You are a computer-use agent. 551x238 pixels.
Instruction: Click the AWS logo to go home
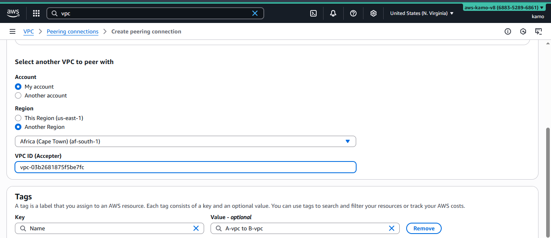(x=13, y=13)
